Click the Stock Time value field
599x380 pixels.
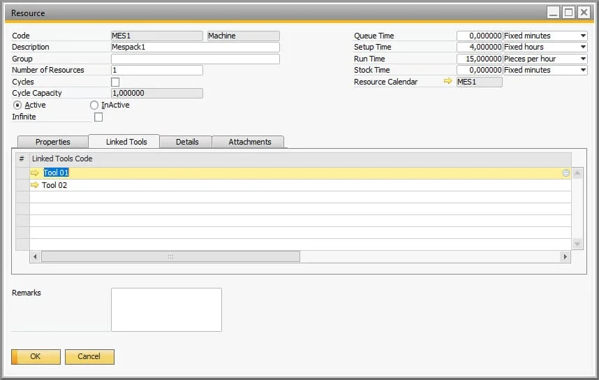coord(479,70)
